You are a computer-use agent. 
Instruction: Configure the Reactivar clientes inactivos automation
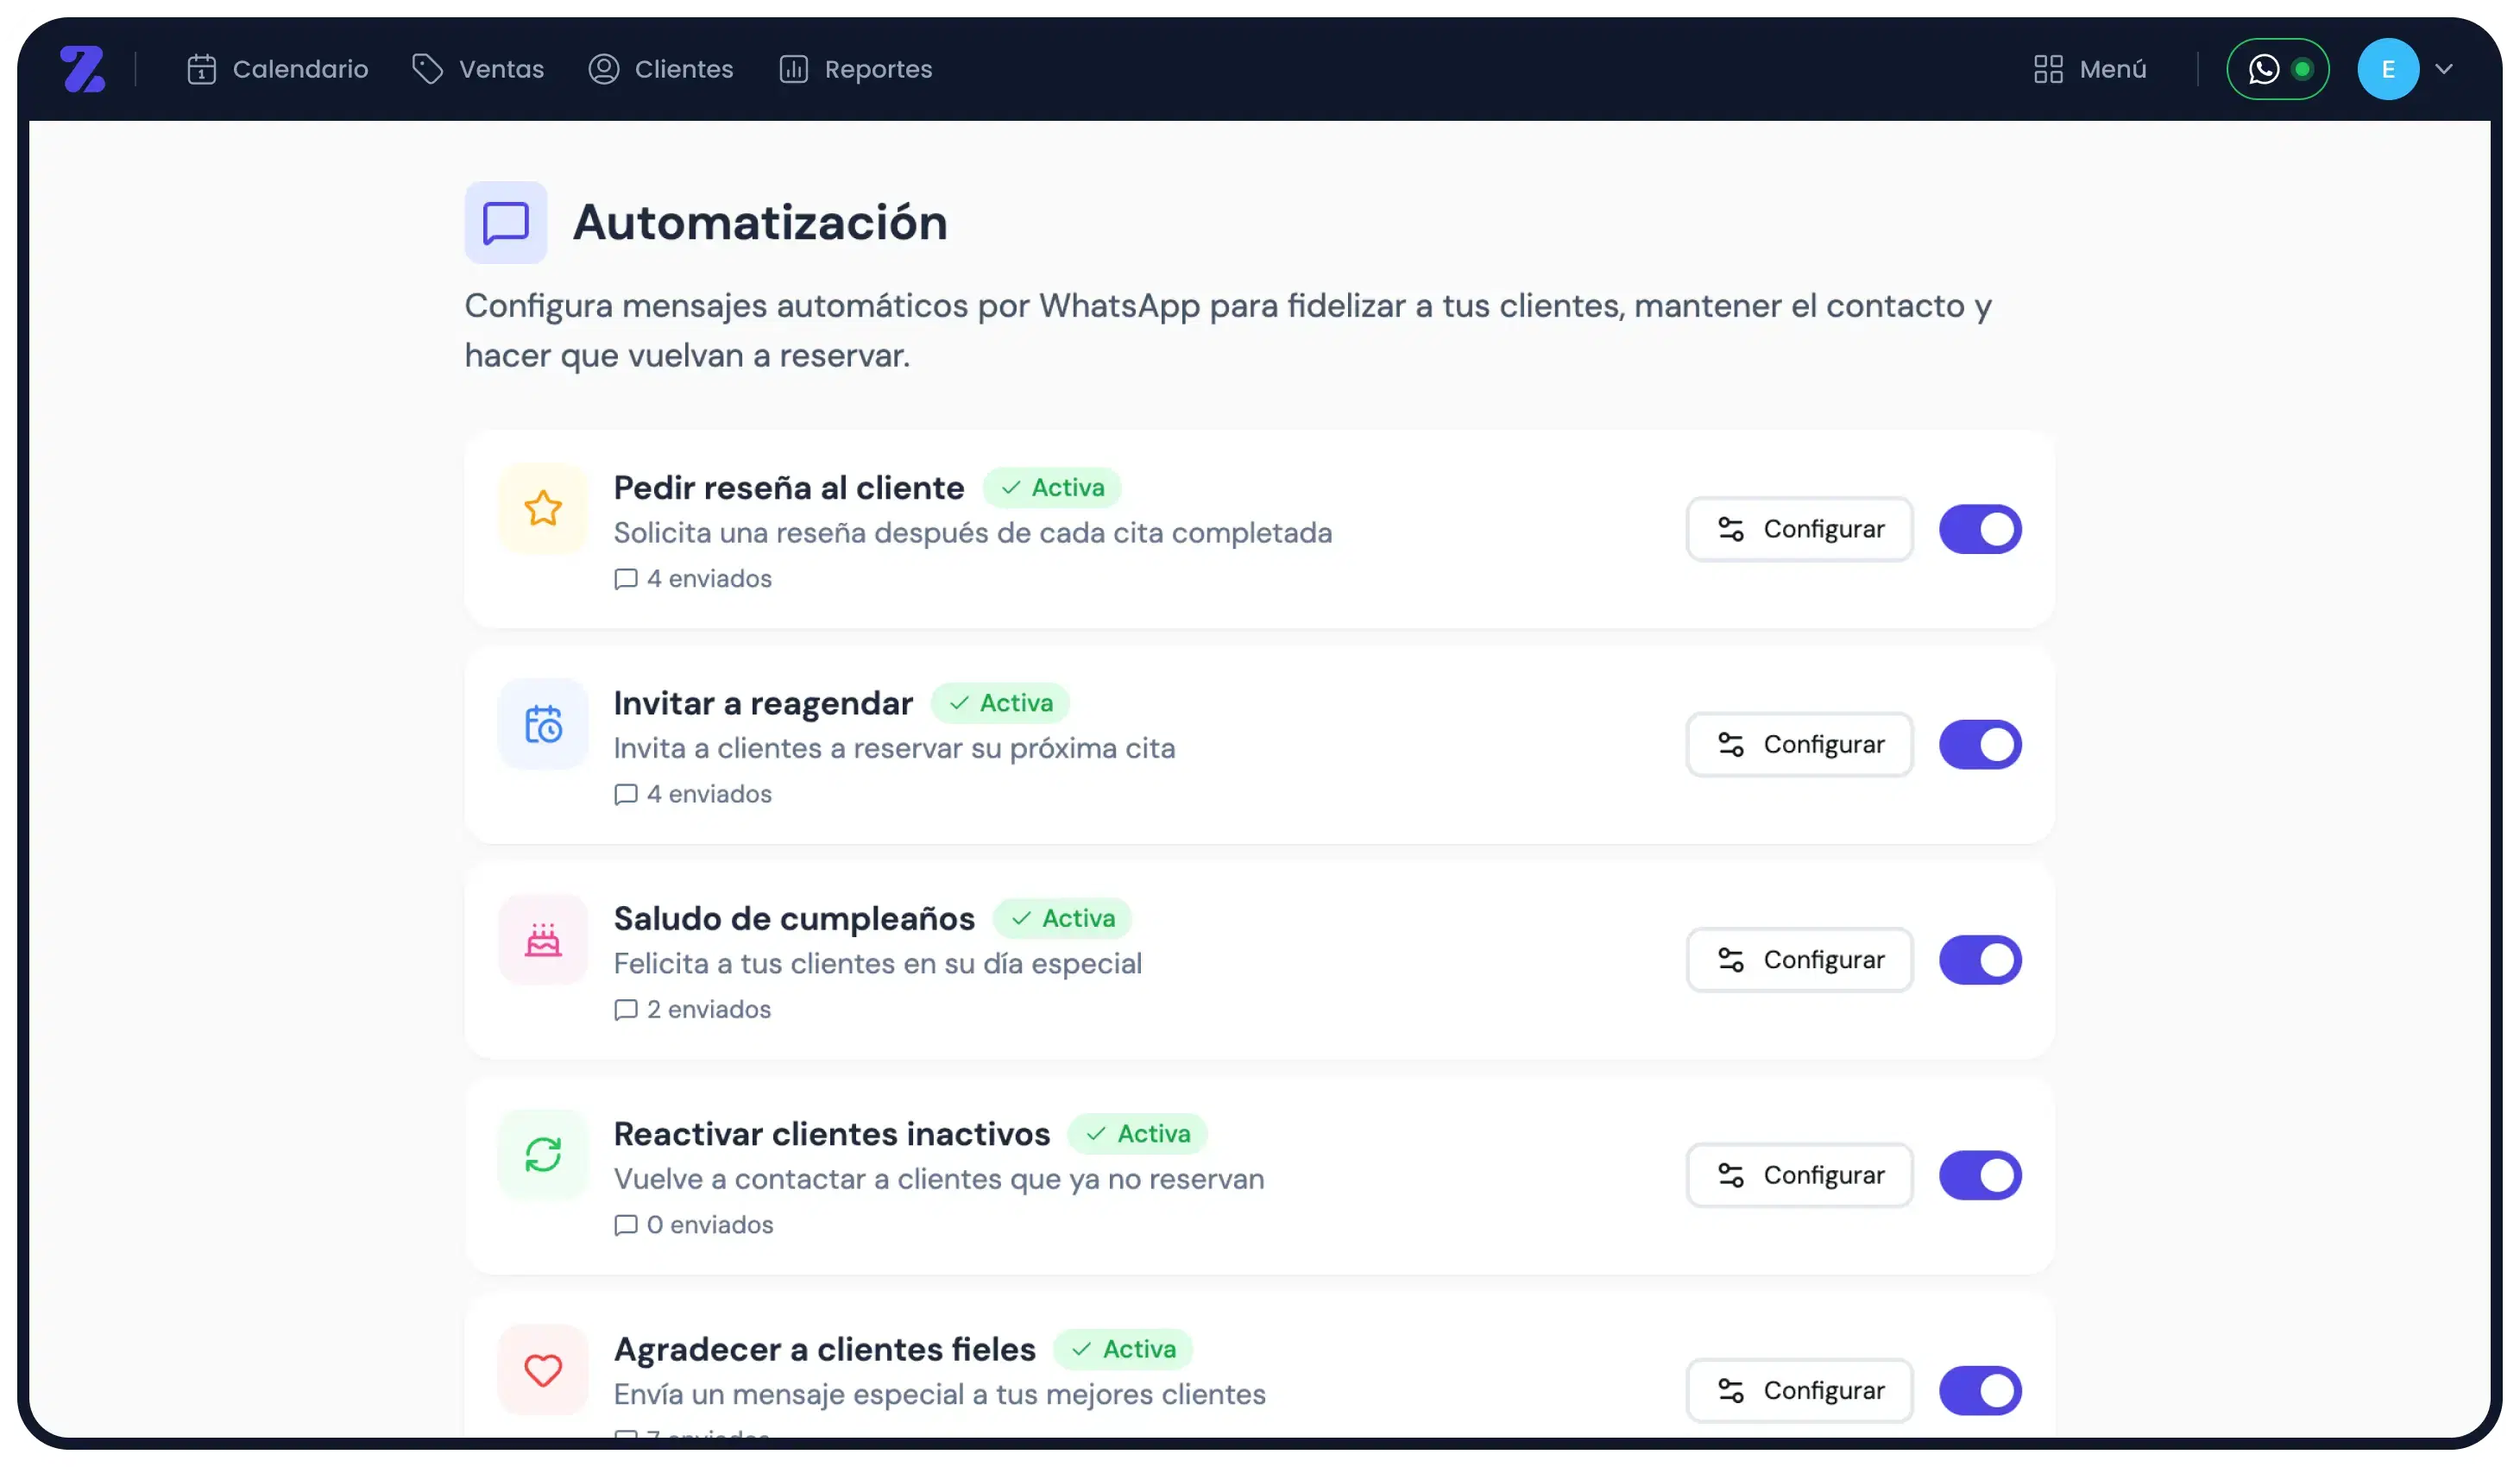1800,1176
